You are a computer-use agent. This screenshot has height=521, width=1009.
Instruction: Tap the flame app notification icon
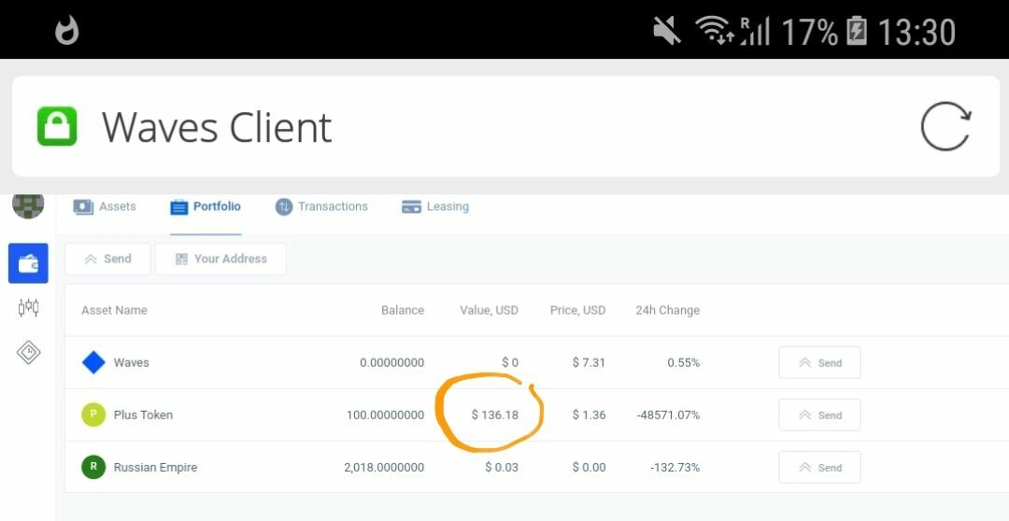pyautogui.click(x=67, y=30)
